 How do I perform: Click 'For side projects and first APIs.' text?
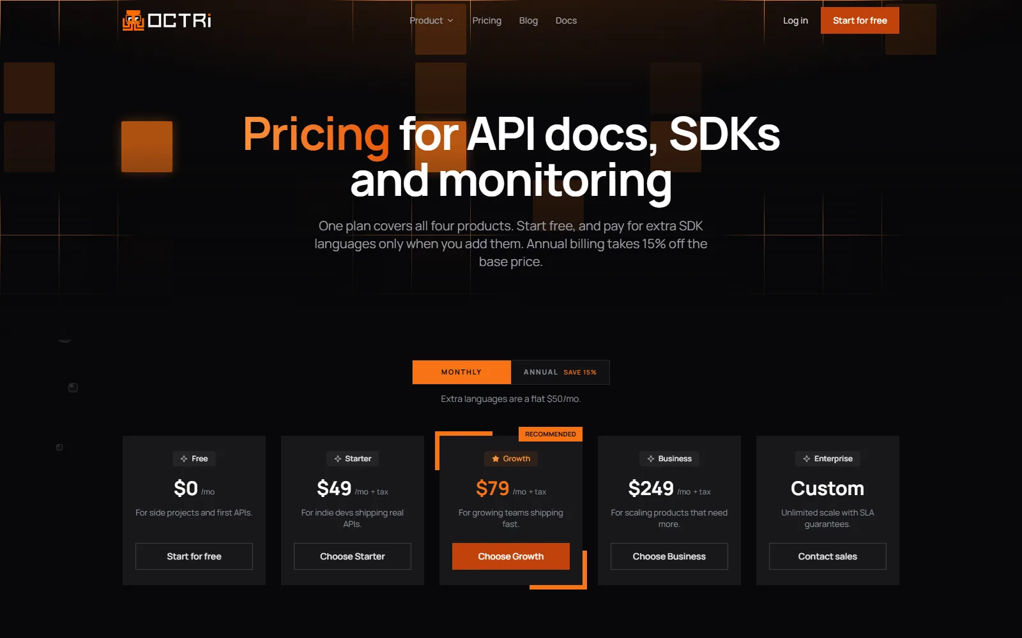(194, 512)
